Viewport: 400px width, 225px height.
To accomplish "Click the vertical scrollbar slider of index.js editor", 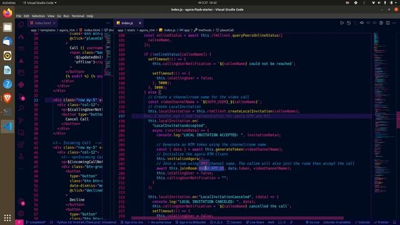I will [398, 120].
